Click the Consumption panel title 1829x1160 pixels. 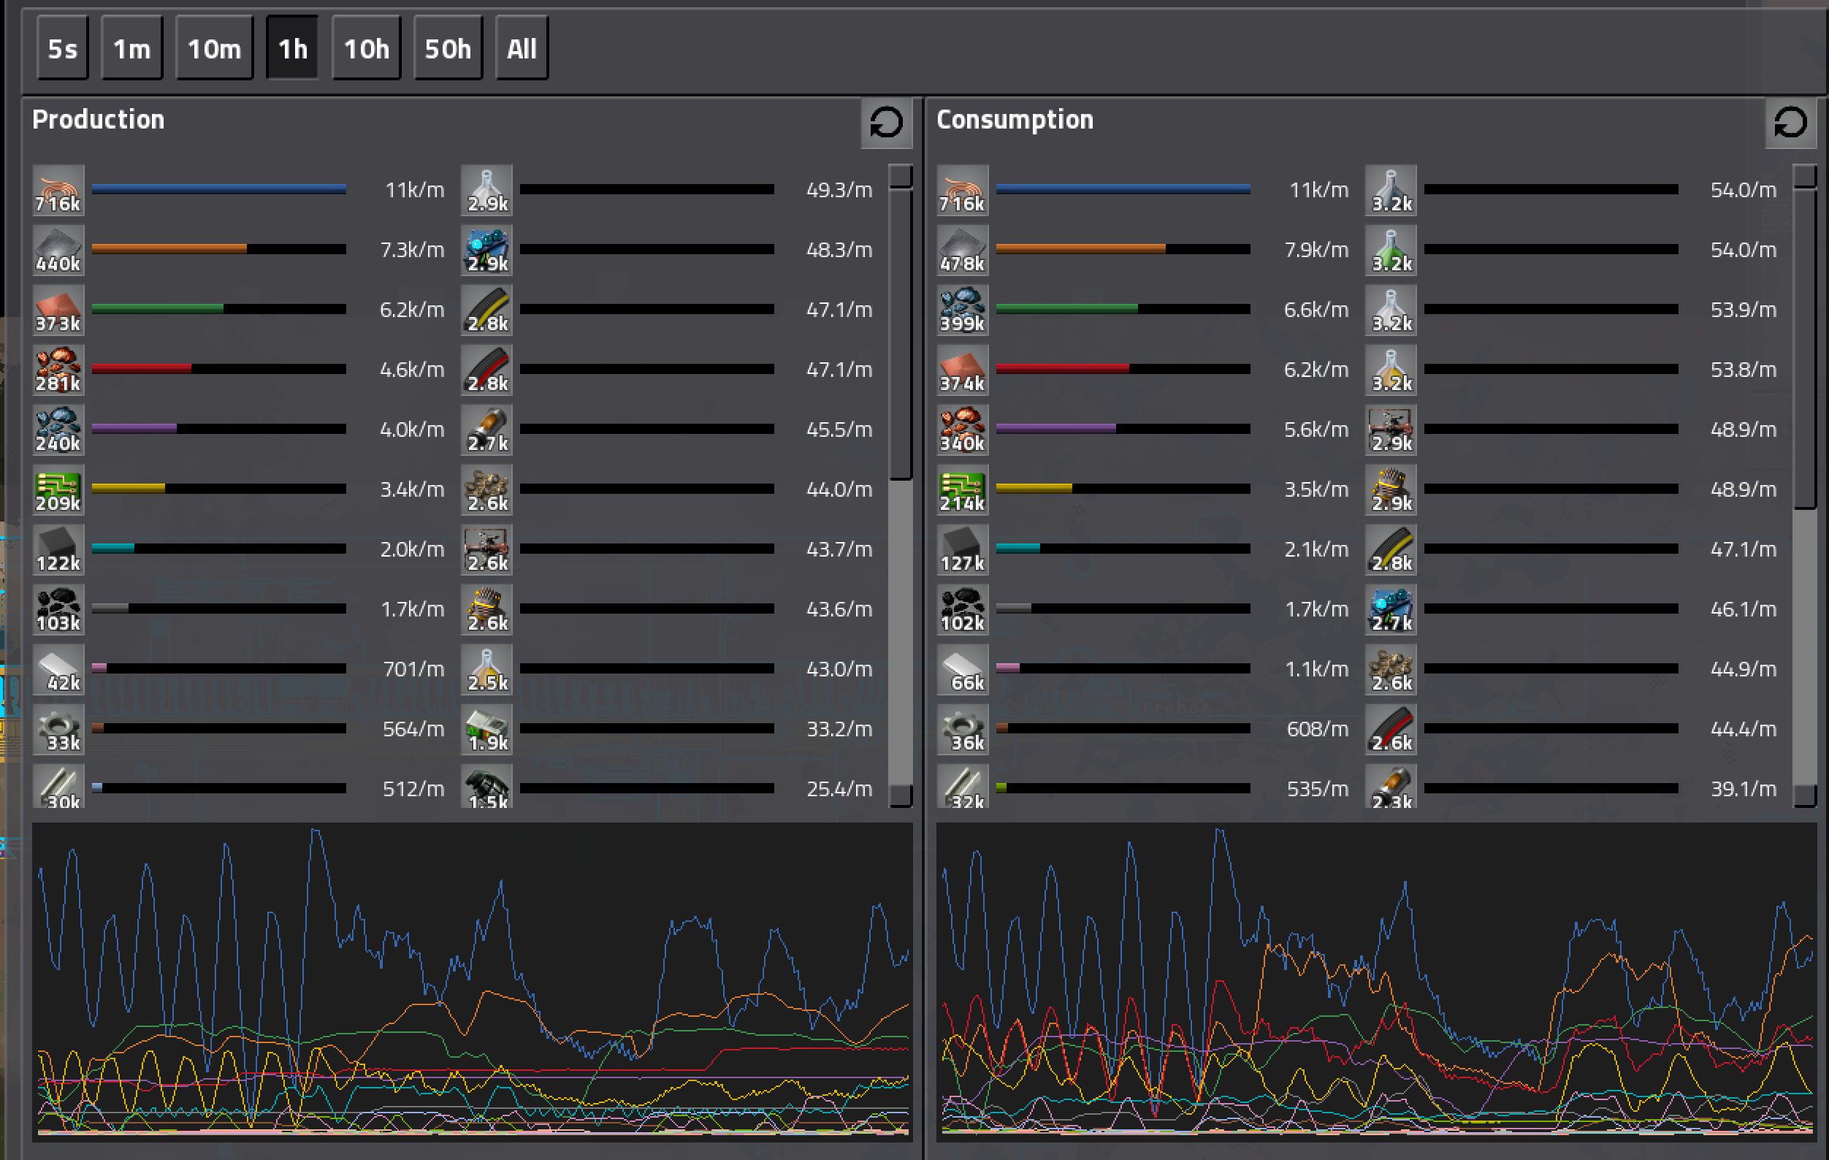(1015, 120)
